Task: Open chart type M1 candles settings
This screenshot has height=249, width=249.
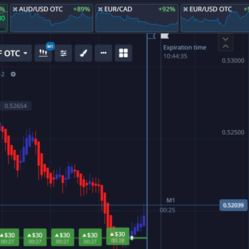Action: [x=43, y=53]
